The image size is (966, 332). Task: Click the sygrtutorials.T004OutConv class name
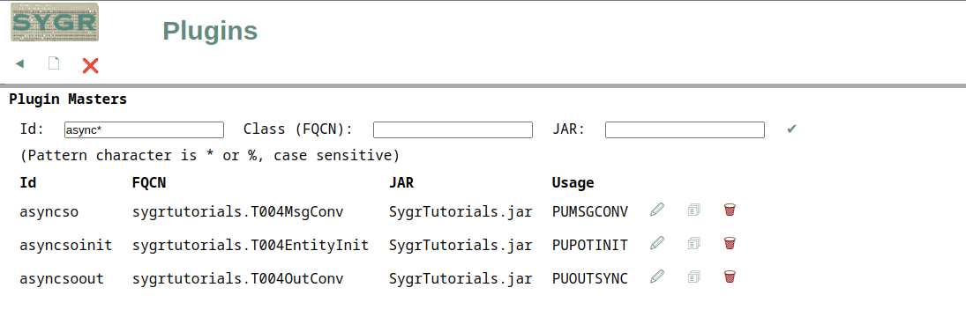[x=238, y=278]
